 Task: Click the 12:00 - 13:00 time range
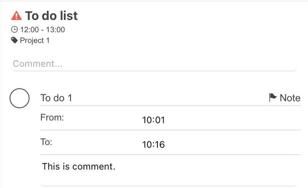click(x=43, y=30)
